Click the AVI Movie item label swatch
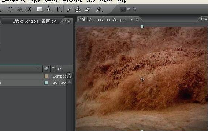Viewport: 208px width, 131px height. pyautogui.click(x=46, y=83)
